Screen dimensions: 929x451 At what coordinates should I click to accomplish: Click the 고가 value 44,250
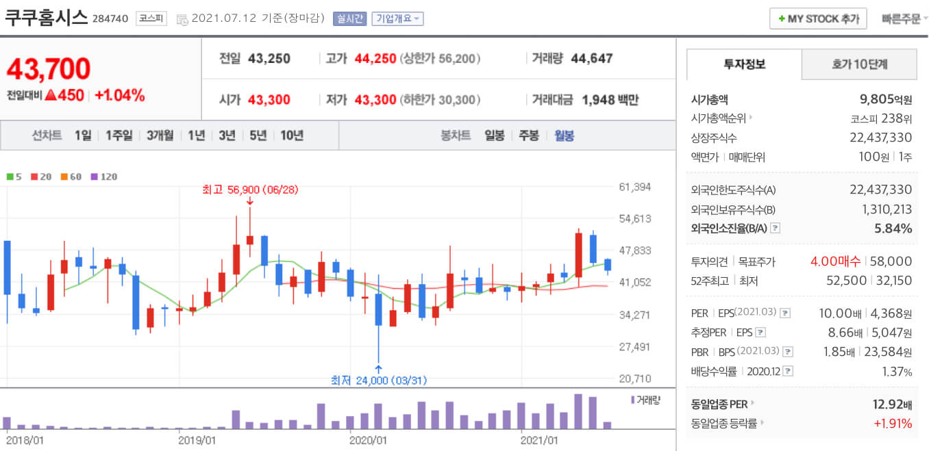tap(375, 59)
